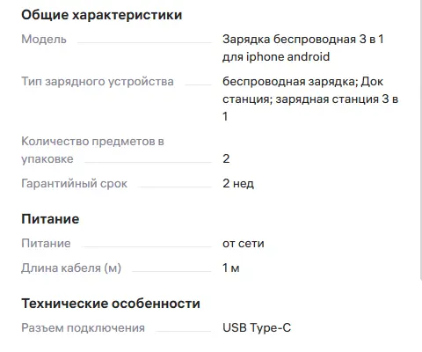Click the text для iphone android
Screen dimensions: 422x352
(276, 56)
